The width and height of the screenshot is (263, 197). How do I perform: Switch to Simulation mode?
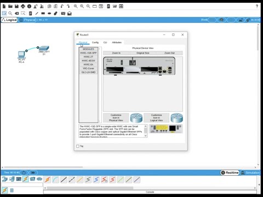[x=250, y=172]
